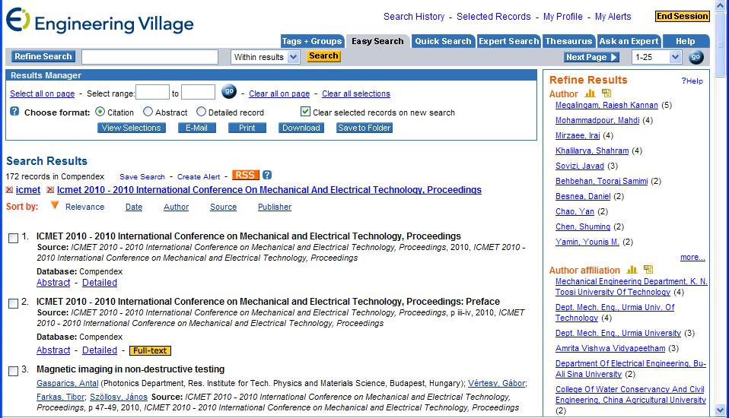Open the Full-text button for result 2
The width and height of the screenshot is (729, 418).
pos(150,350)
